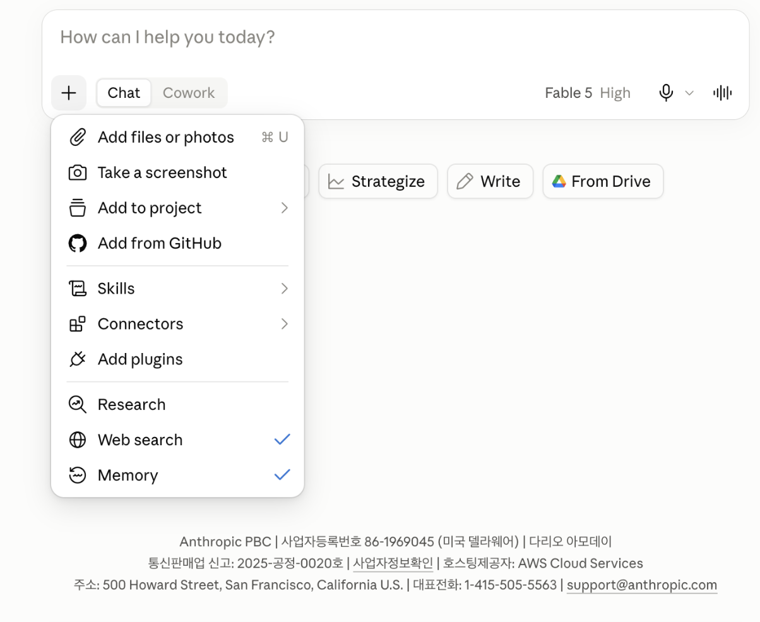Turn off Memory via its checkmark

pos(282,475)
